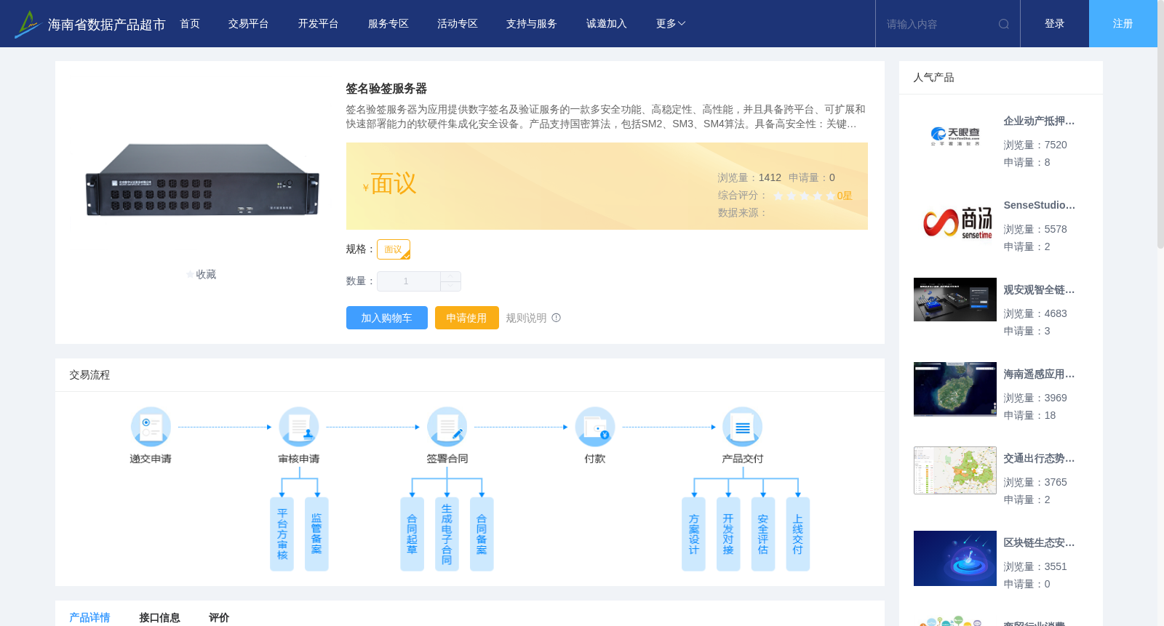
Task: Click the last rating star
Action: tap(831, 196)
